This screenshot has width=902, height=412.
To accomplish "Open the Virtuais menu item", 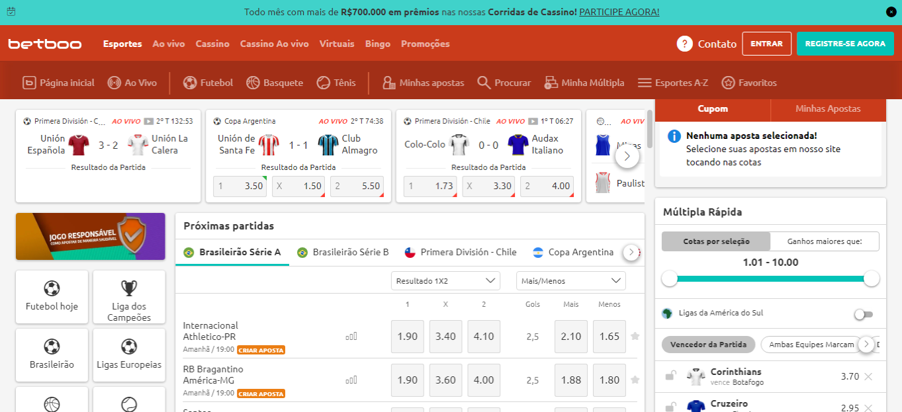I will 337,44.
